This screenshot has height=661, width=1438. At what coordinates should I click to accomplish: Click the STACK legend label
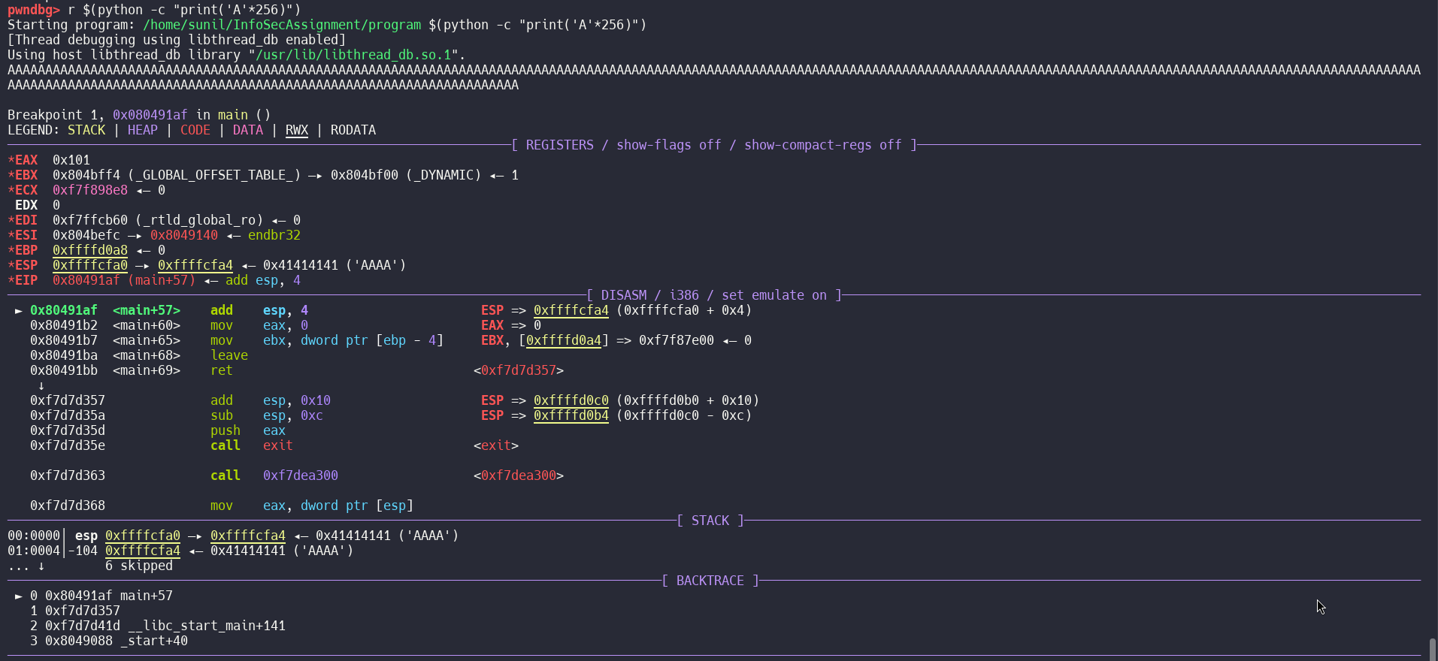(x=86, y=130)
